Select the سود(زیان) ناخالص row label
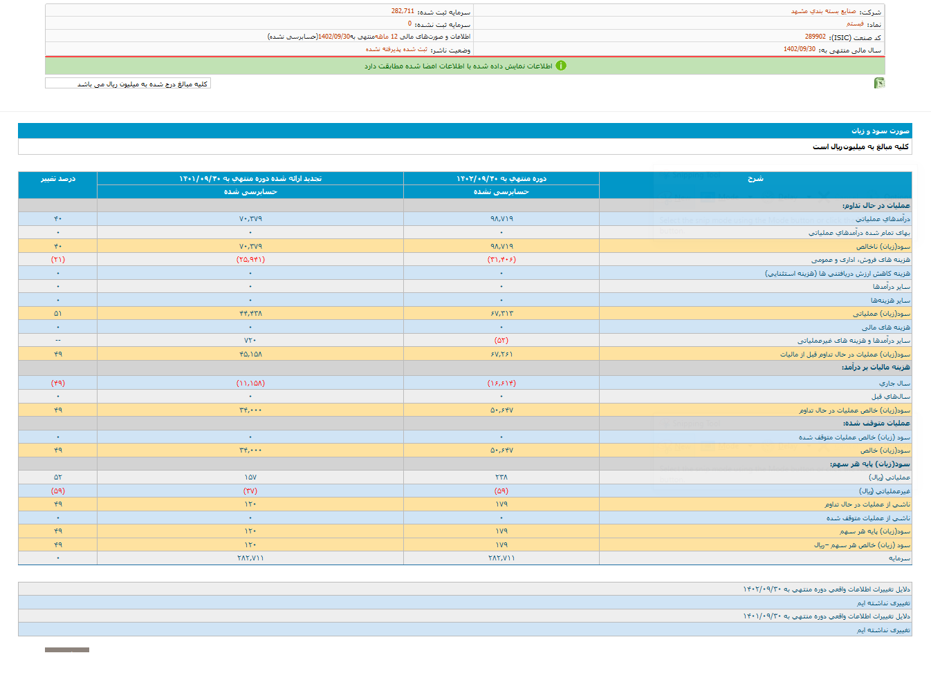Screen dimensions: 931x673 883,247
